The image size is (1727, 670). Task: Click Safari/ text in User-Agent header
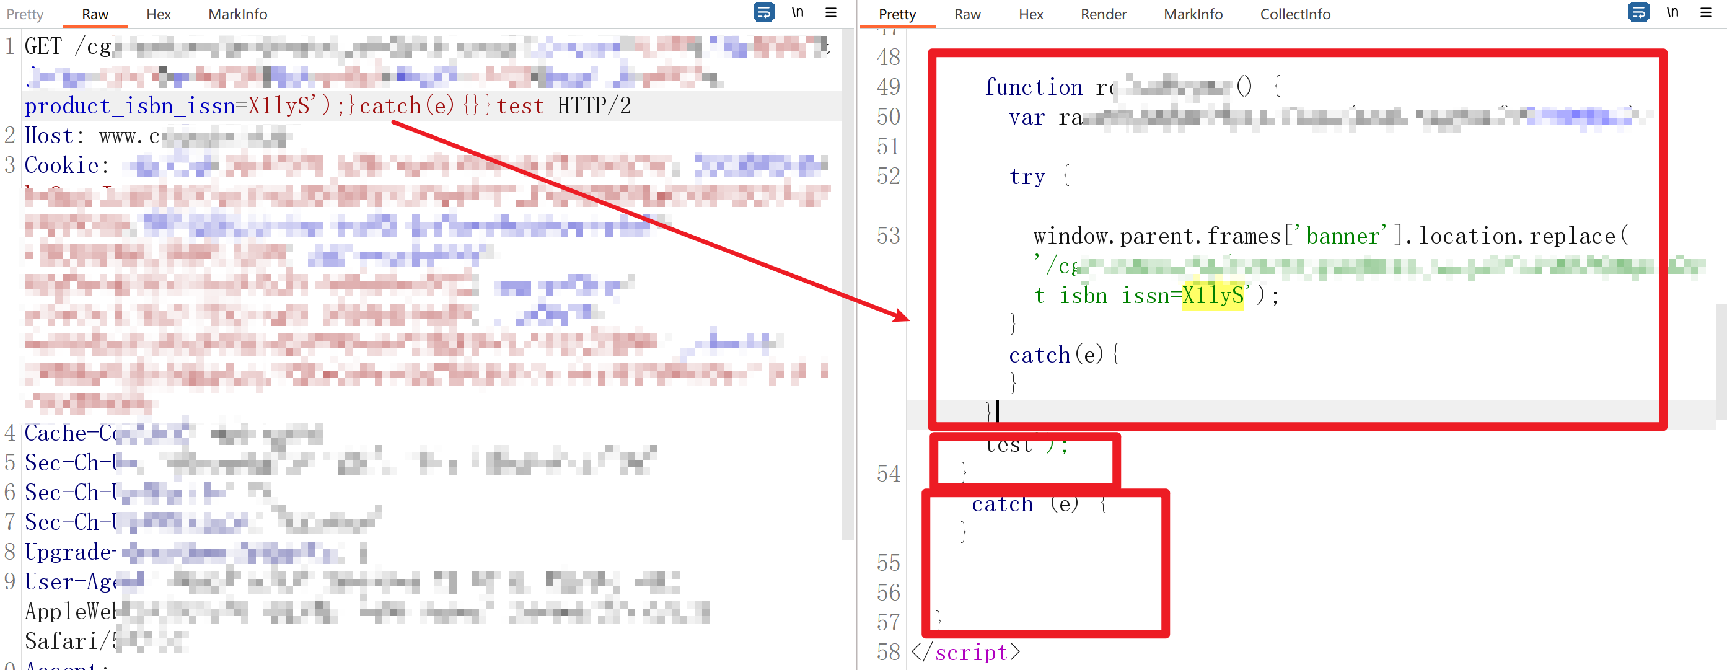click(66, 641)
